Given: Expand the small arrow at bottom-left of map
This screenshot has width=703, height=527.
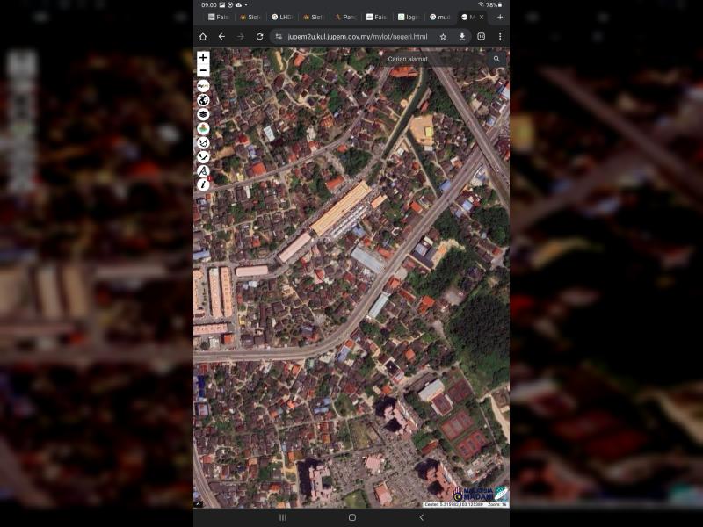Looking at the screenshot, I should [x=198, y=504].
